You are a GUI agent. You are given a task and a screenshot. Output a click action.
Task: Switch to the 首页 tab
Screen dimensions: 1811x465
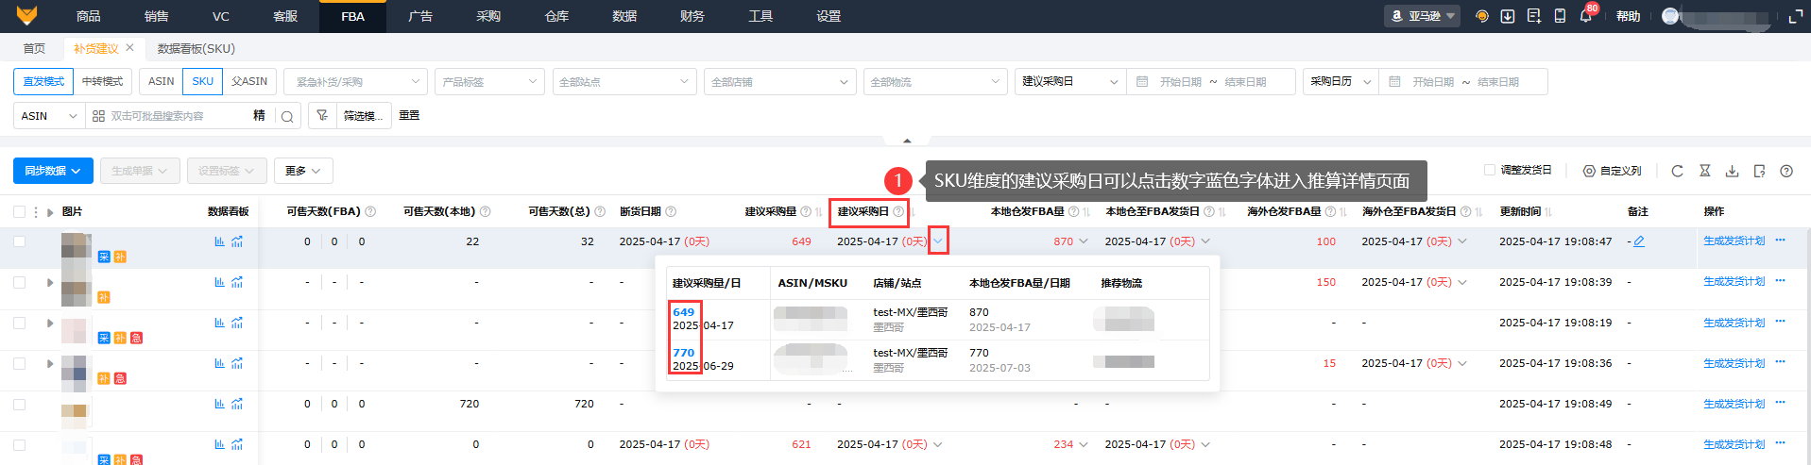pyautogui.click(x=34, y=48)
